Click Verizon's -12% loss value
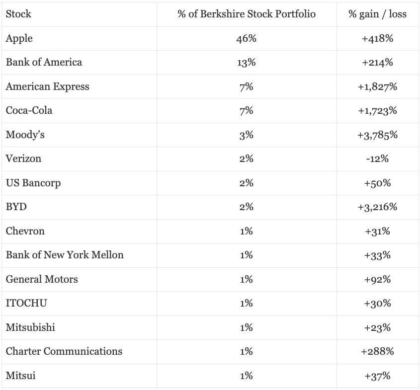The width and height of the screenshot is (420, 390). point(377,158)
